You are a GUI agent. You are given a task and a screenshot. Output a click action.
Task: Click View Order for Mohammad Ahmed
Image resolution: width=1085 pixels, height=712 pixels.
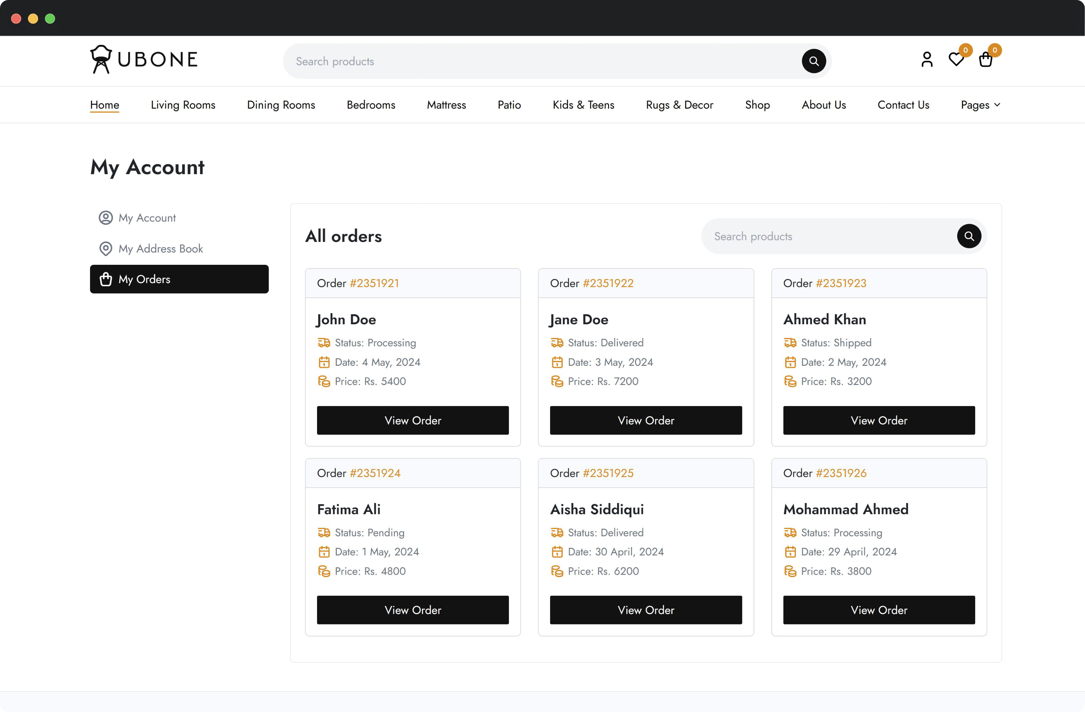pyautogui.click(x=878, y=610)
